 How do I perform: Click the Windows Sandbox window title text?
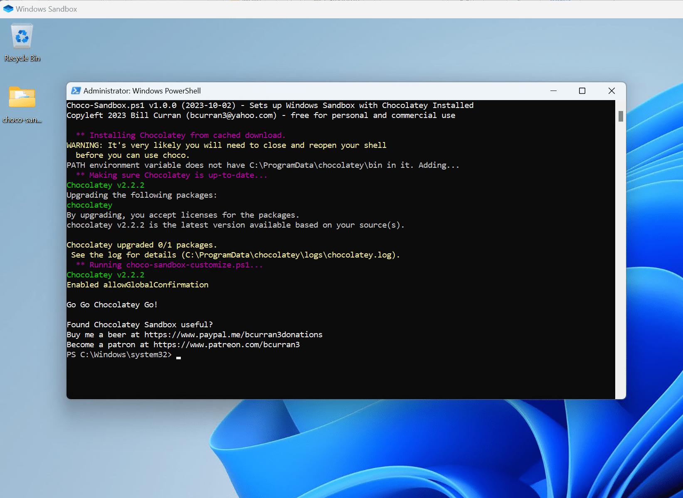(x=46, y=9)
